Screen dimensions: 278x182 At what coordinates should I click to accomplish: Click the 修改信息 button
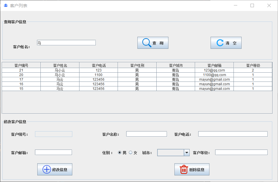(55, 169)
